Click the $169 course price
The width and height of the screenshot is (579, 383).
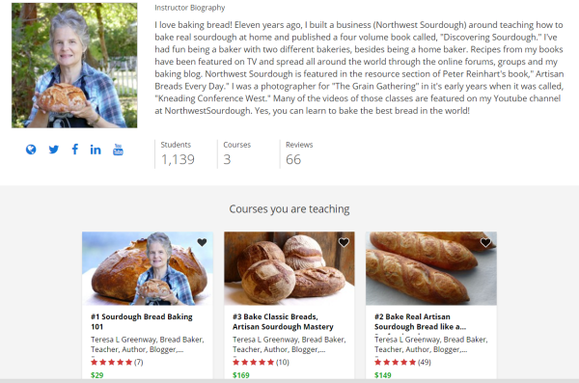240,375
